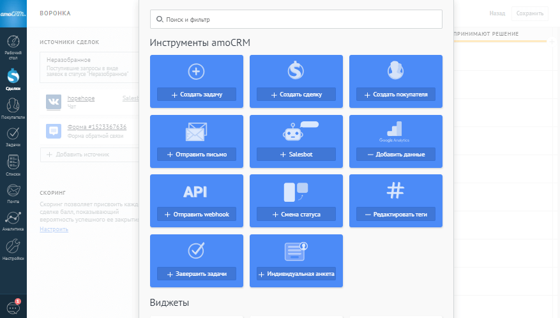
Task: Click the API icon on webhook card
Action: pos(195,192)
